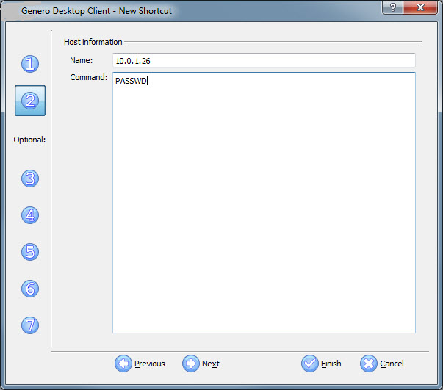Open optional step 4
Image resolution: width=443 pixels, height=390 pixels.
tap(30, 215)
